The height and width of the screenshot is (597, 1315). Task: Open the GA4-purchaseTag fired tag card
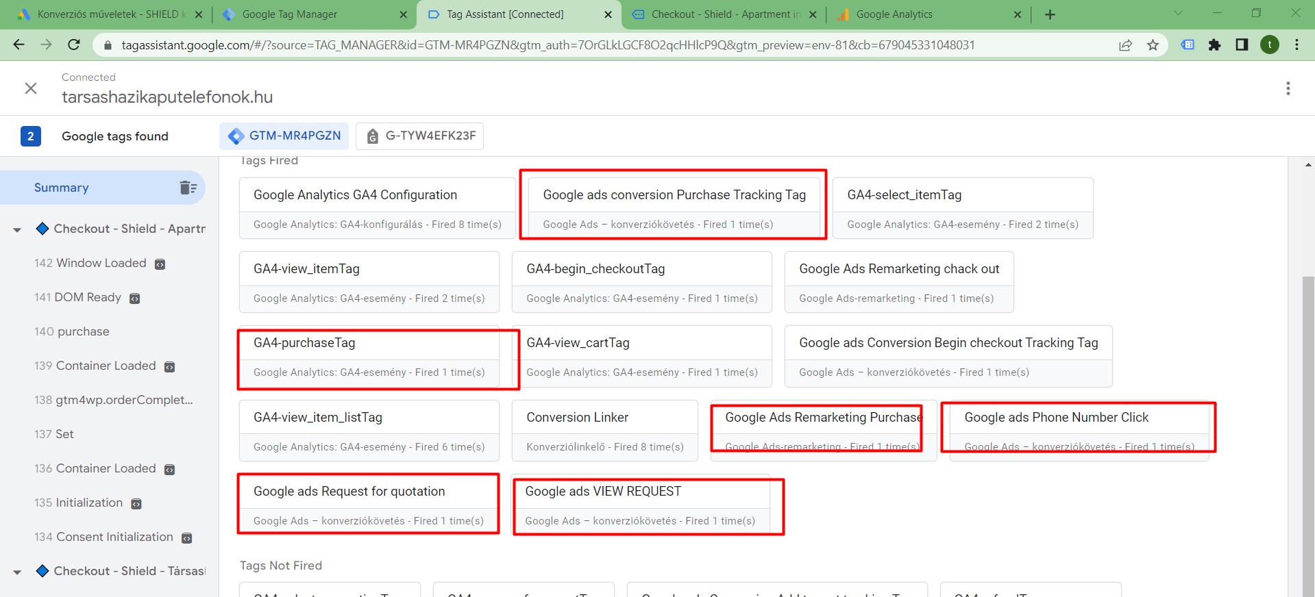[x=369, y=357]
